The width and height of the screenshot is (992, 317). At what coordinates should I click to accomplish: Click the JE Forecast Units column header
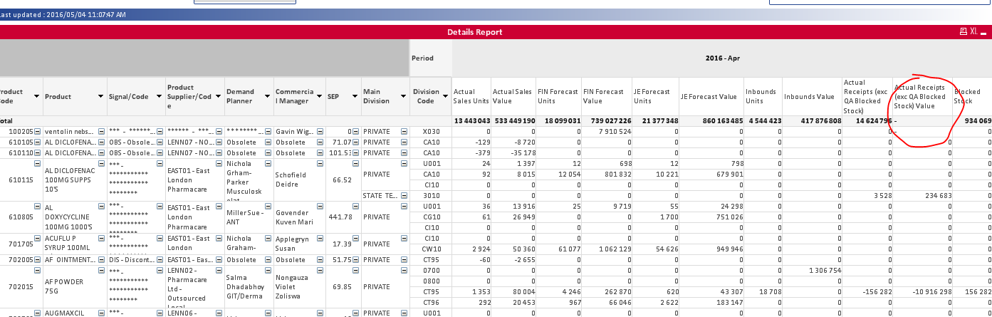pyautogui.click(x=654, y=96)
